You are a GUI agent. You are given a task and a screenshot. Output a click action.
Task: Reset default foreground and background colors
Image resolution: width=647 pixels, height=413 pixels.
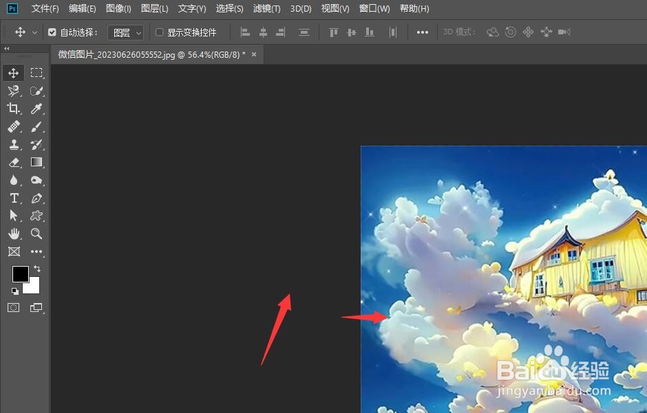coord(15,291)
